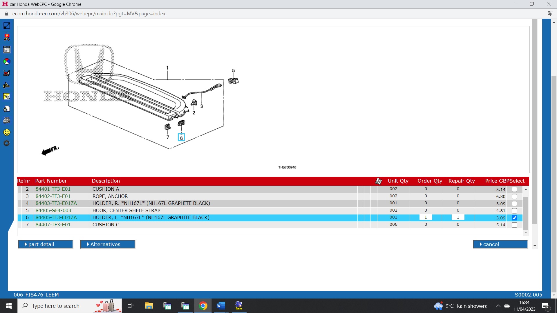Open part 84402-TF3-E01 link
Screen dimensions: 557x313
click(x=53, y=196)
